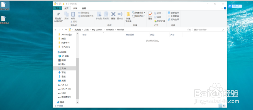
Task: Click Copy path (复制路径)
Action: [x=84, y=13]
